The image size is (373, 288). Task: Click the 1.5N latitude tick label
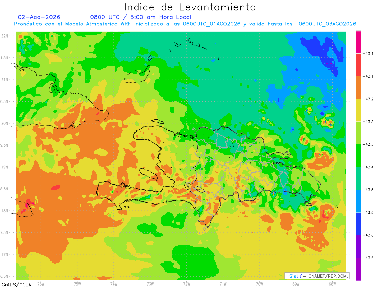click(4, 58)
